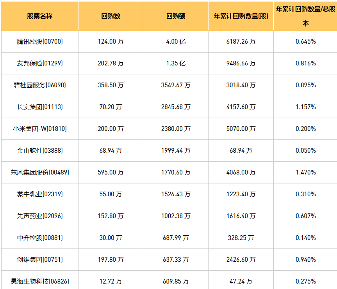The image size is (337, 289).
Task: Click the 30.00 万 buyback count cell
Action: tap(111, 238)
